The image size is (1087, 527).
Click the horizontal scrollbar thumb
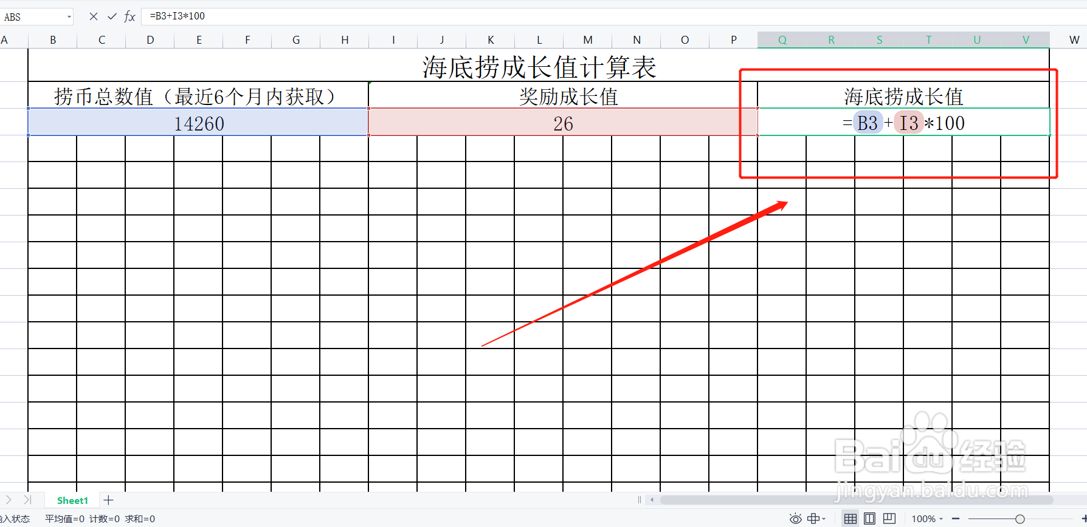pyautogui.click(x=857, y=500)
